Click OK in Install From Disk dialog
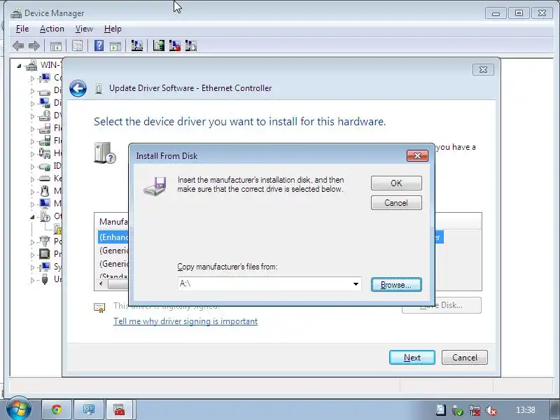560x420 pixels. (396, 183)
